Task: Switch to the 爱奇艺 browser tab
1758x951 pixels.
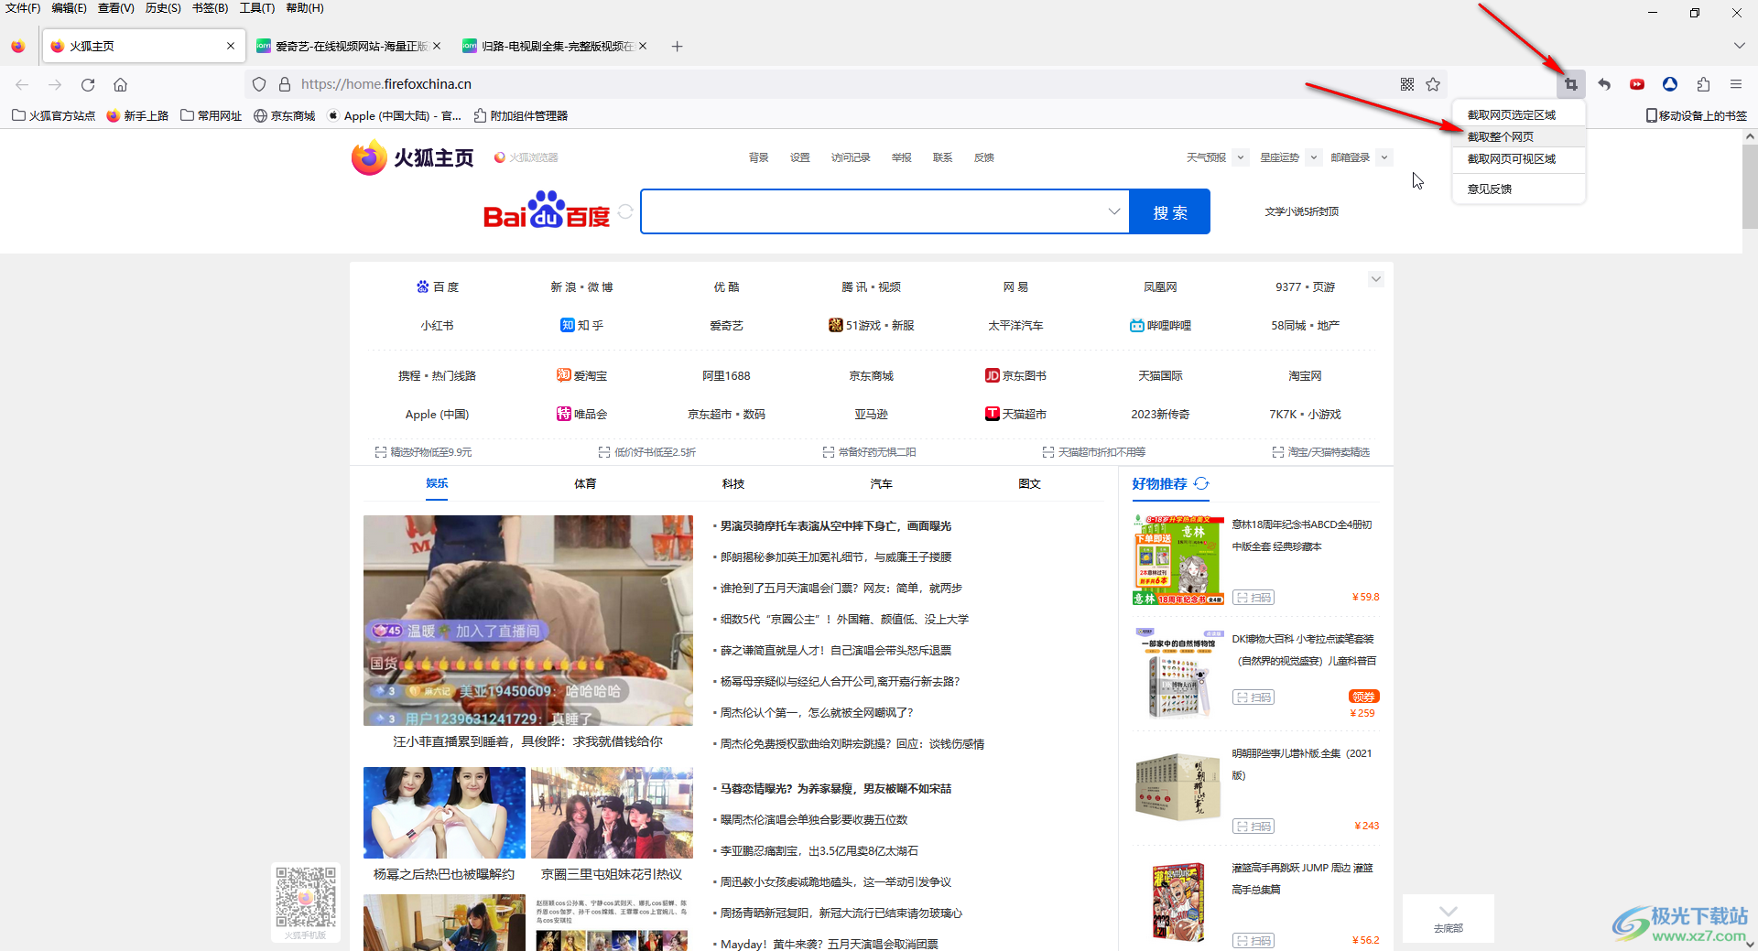Action: 348,46
